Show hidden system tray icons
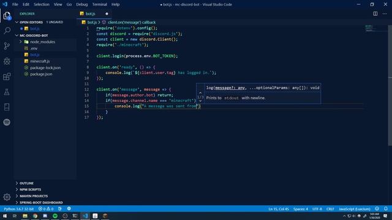392x220 pixels. coord(344,216)
